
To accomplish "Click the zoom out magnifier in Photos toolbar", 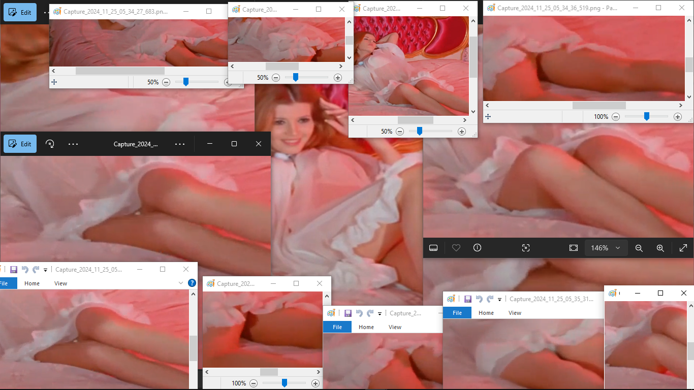I will [x=639, y=248].
